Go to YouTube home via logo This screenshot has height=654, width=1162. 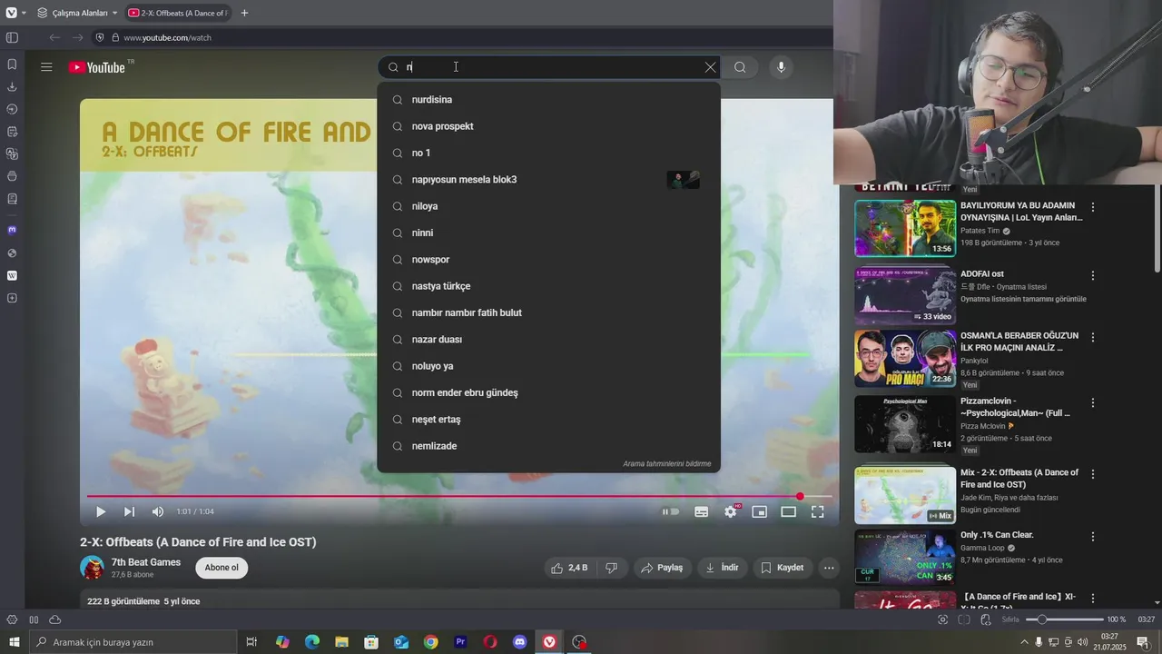point(96,67)
